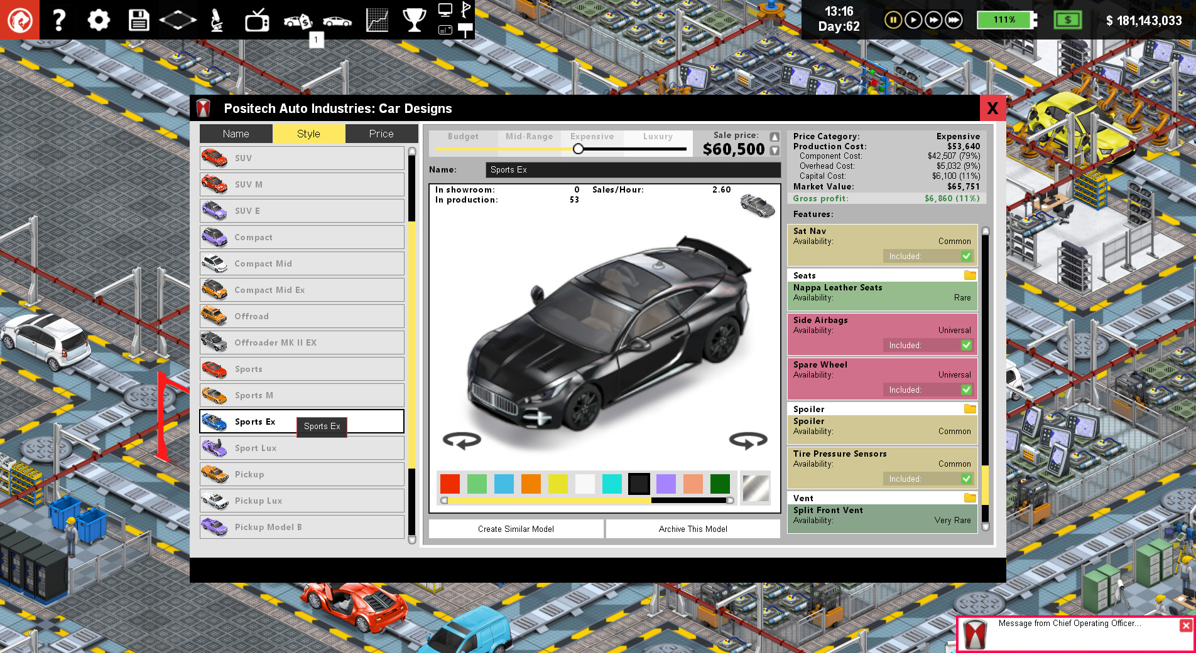Uncheck Included for Sat Nav feature
The height and width of the screenshot is (653, 1196).
965,256
